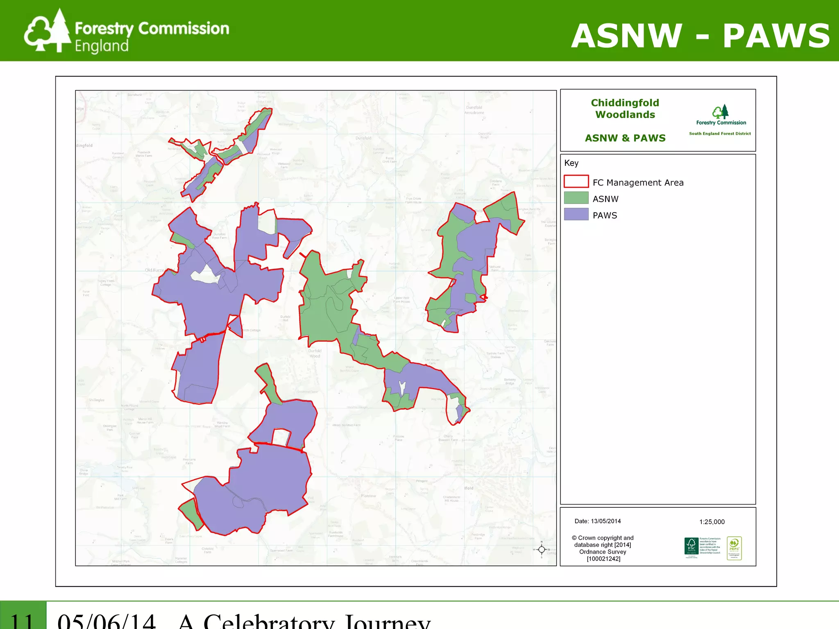
Task: Click the ASNW - PAWS slide title
Action: (x=700, y=36)
